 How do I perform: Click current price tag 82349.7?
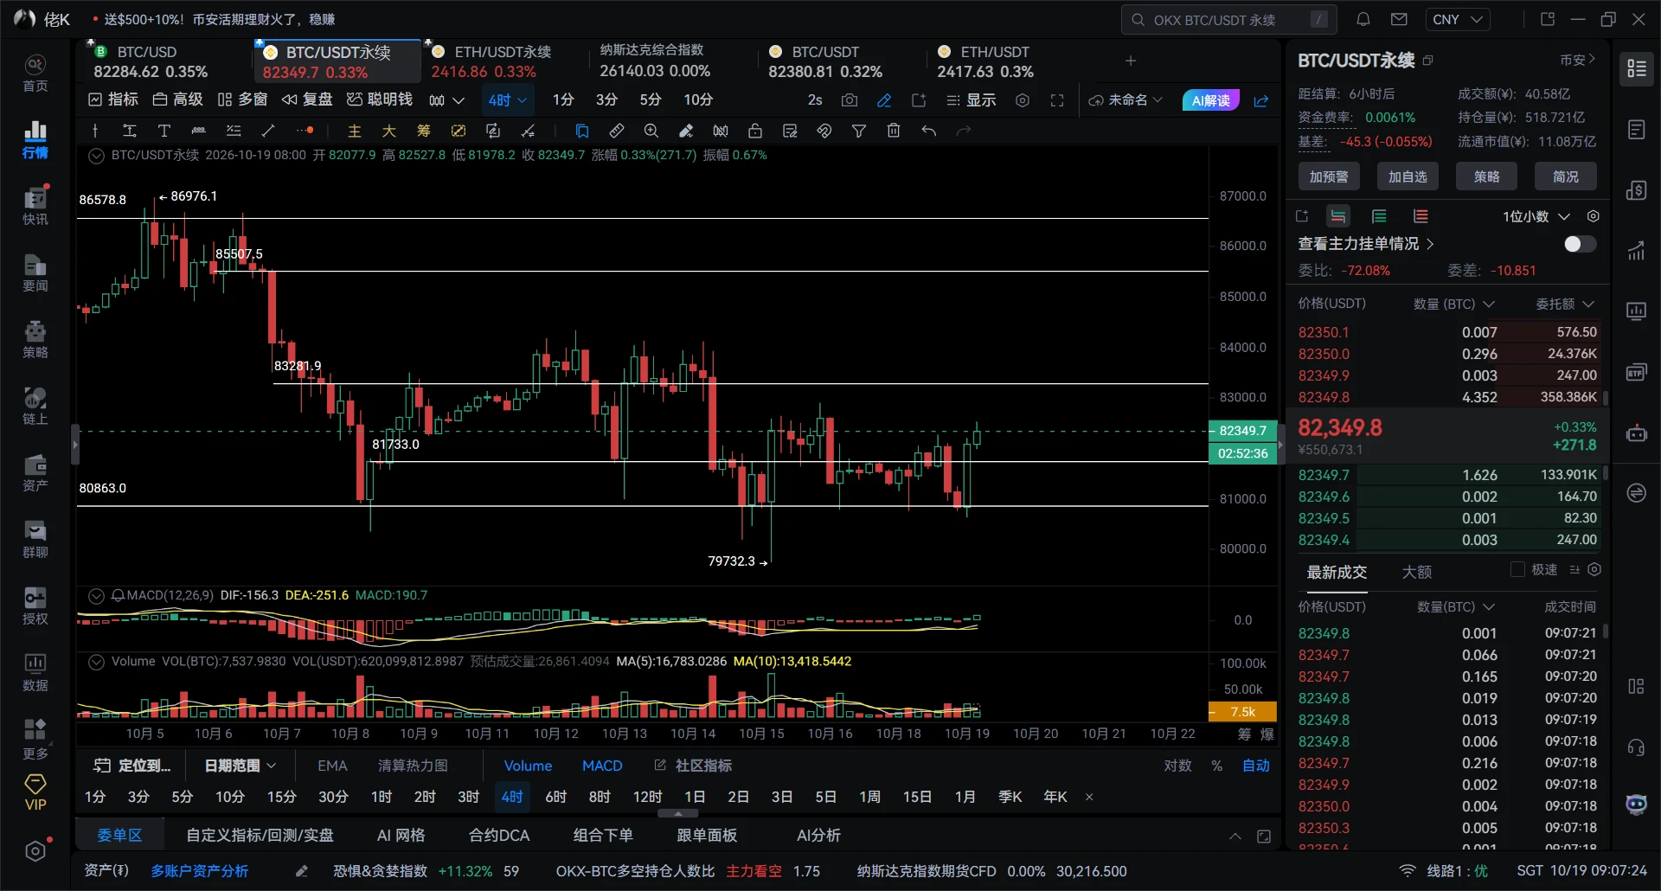(1242, 431)
